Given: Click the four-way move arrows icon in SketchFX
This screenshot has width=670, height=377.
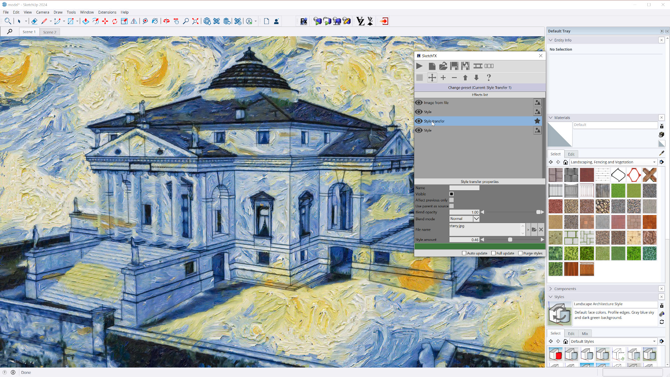Looking at the screenshot, I should tap(432, 78).
